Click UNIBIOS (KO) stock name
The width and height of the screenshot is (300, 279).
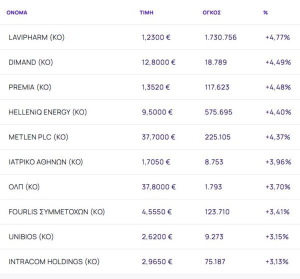pos(31,237)
